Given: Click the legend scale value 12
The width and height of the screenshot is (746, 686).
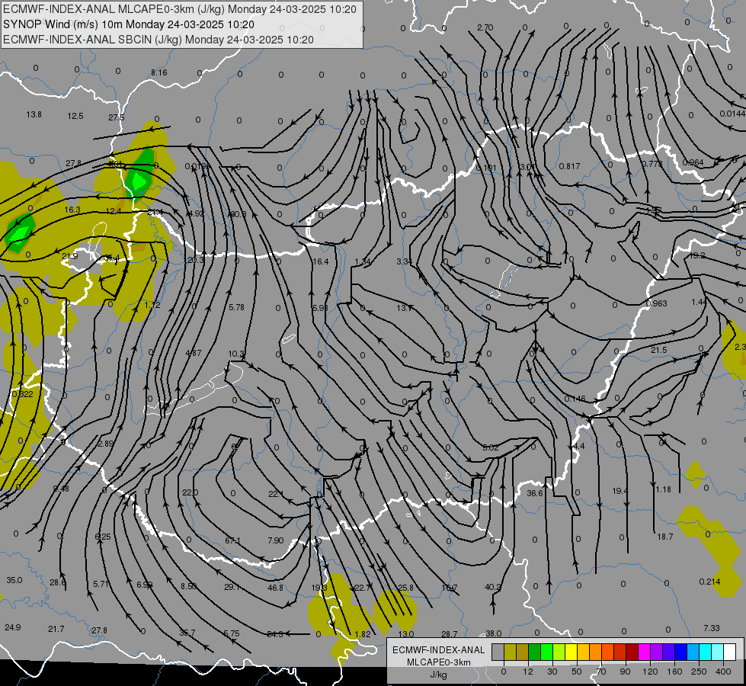Looking at the screenshot, I should (x=527, y=672).
